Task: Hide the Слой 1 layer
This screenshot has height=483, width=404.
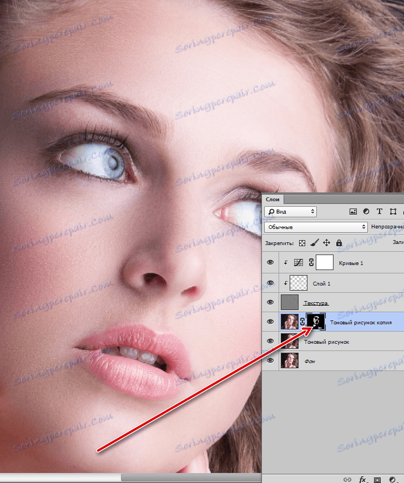Action: (x=270, y=283)
